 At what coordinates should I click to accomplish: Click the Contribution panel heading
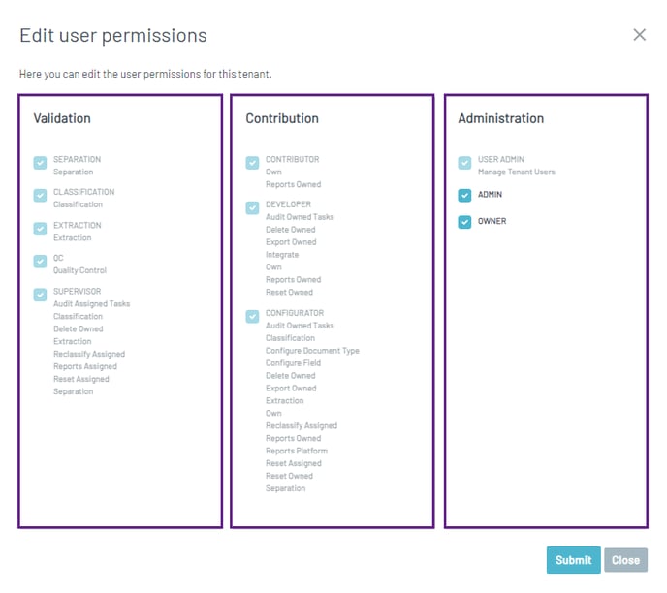(x=282, y=118)
